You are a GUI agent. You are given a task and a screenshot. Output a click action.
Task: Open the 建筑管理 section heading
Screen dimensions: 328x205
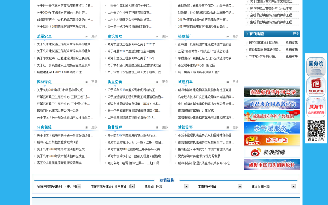pyautogui.click(x=115, y=36)
